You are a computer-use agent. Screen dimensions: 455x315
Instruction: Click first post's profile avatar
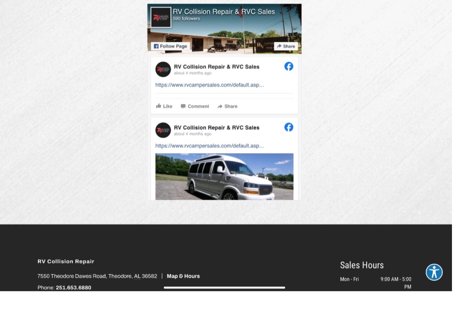[x=163, y=69]
